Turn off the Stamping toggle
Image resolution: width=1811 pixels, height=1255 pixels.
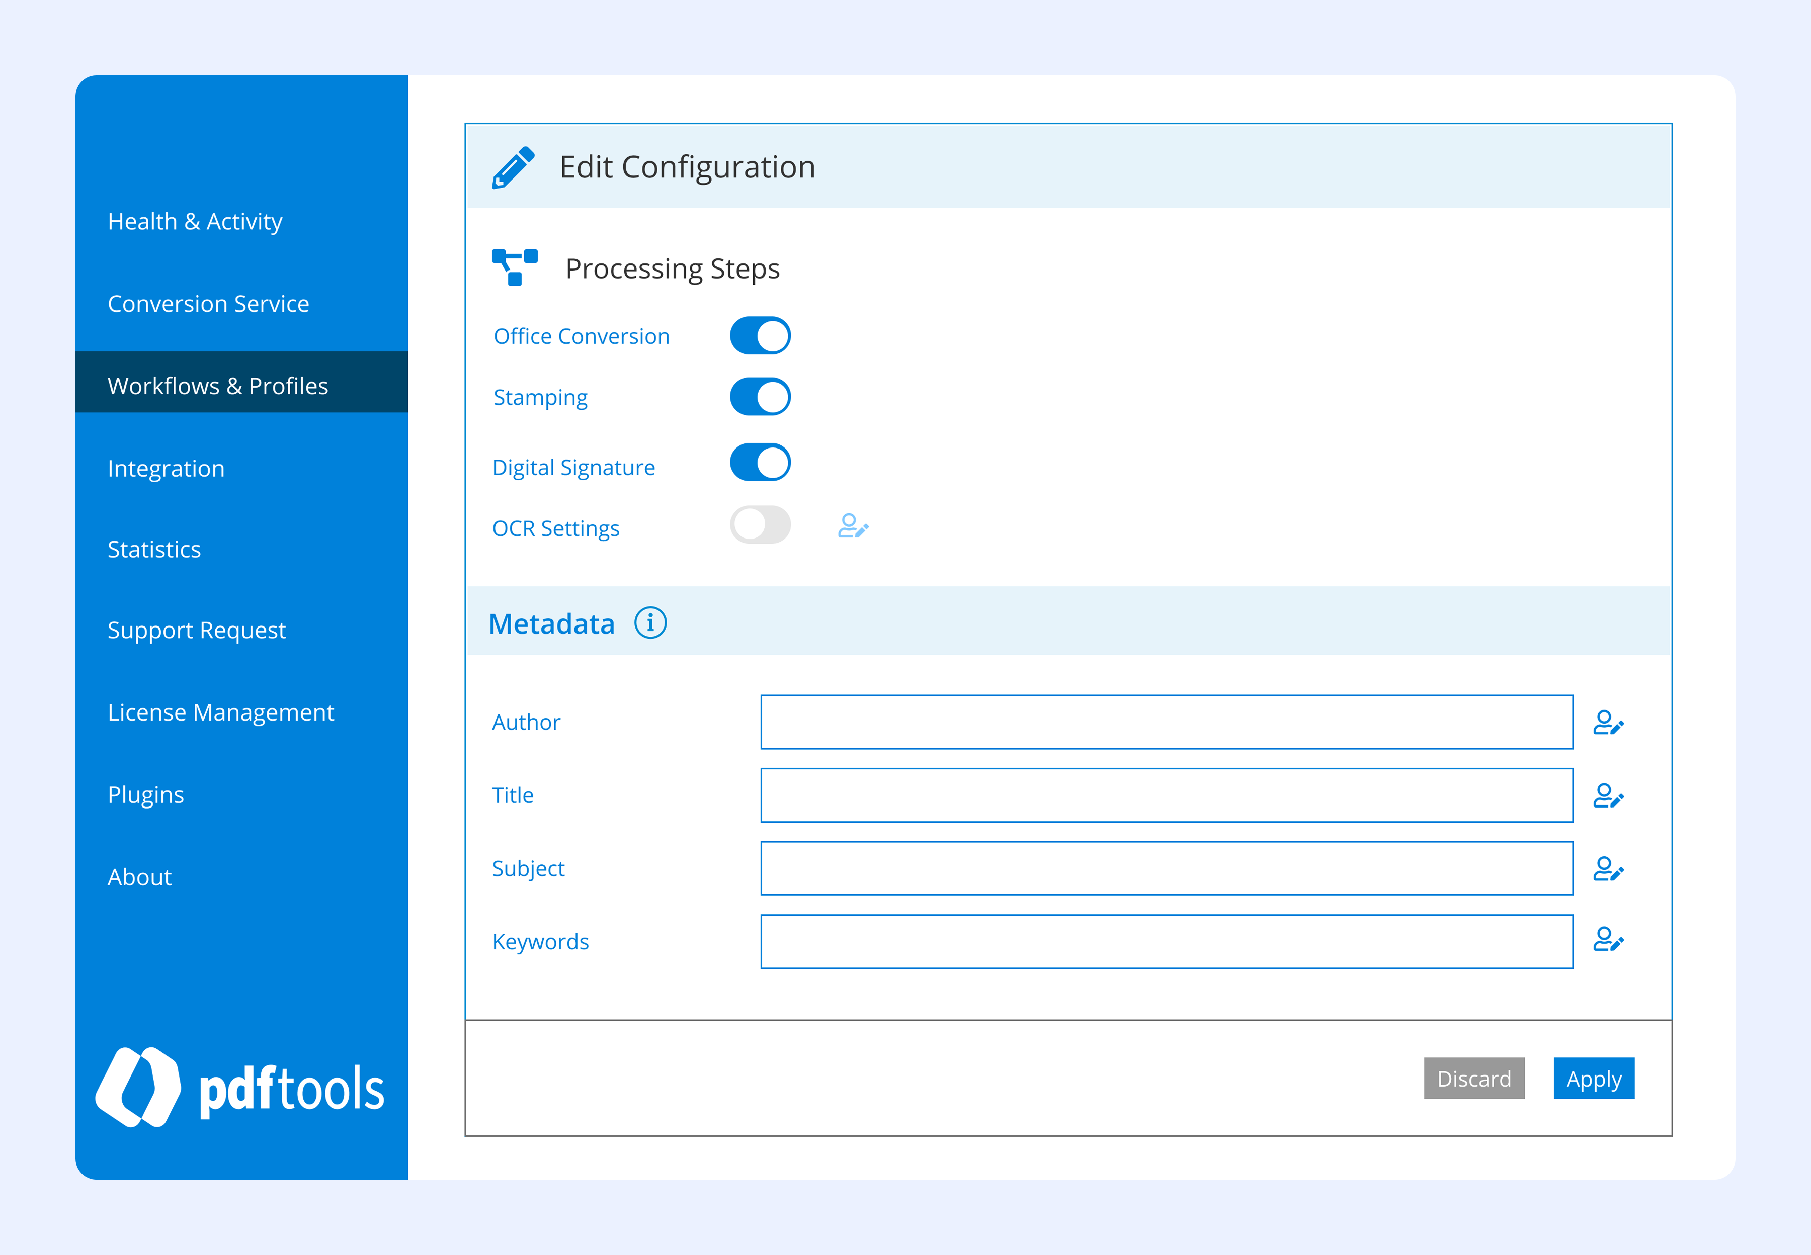[759, 397]
